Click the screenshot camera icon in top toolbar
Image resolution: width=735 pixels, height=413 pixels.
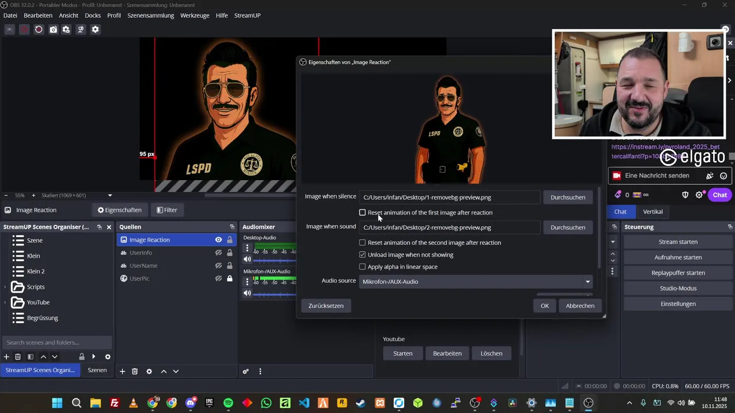[x=53, y=29]
